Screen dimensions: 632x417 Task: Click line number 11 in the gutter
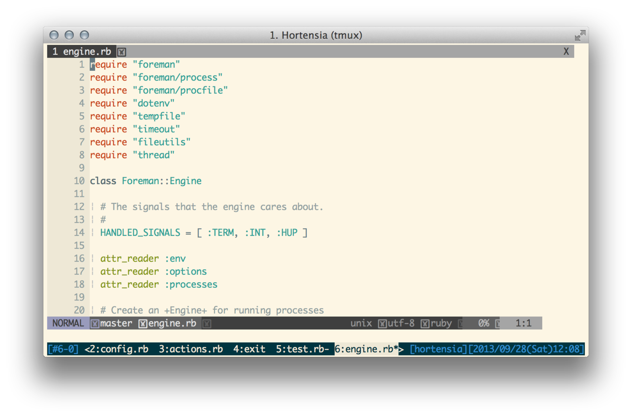pos(79,194)
